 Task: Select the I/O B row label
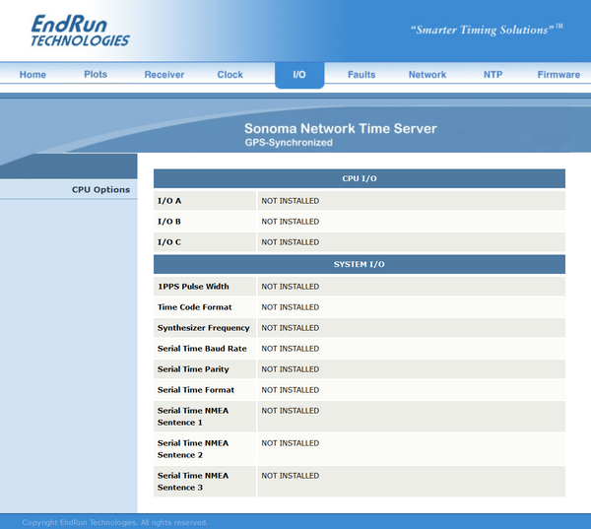pyautogui.click(x=169, y=222)
